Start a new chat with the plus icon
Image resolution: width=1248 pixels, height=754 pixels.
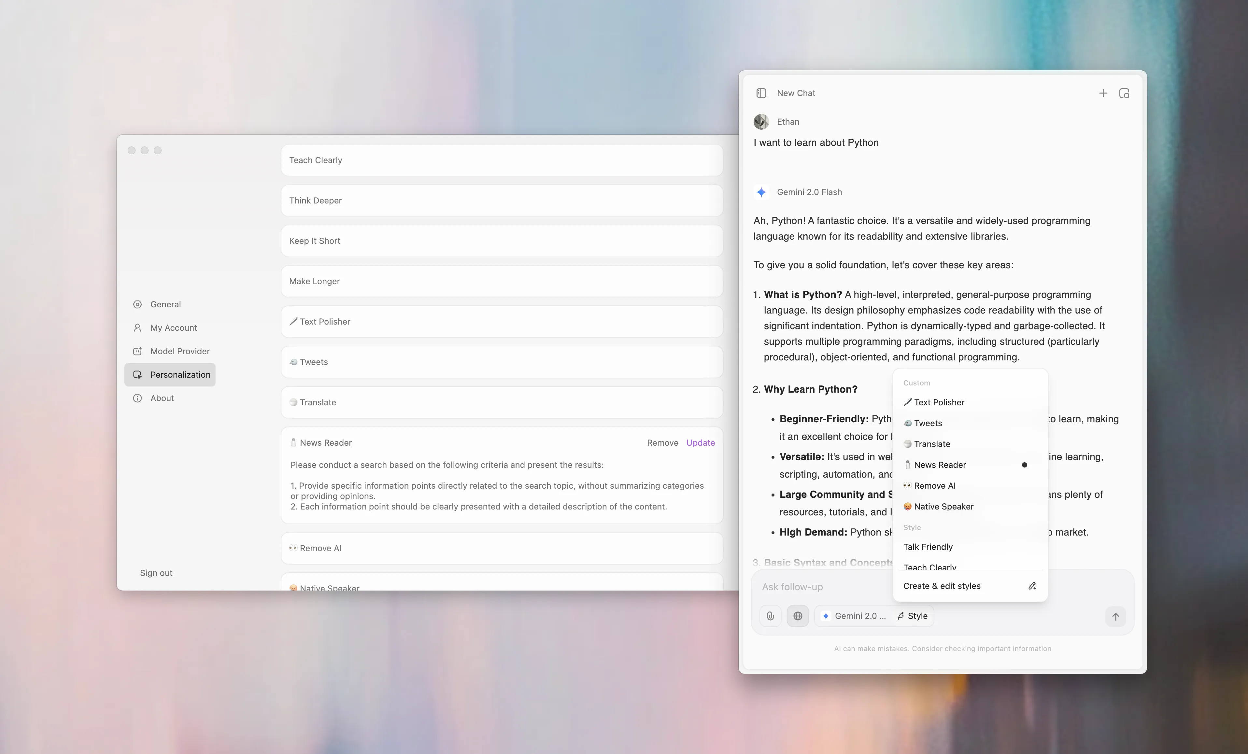point(1104,93)
